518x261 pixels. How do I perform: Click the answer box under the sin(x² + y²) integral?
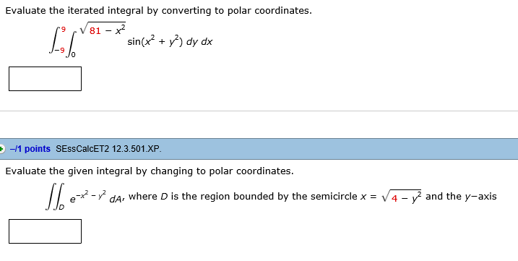45,79
